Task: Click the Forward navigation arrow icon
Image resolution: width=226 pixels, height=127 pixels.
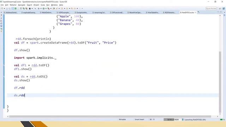Action: click(x=80, y=8)
